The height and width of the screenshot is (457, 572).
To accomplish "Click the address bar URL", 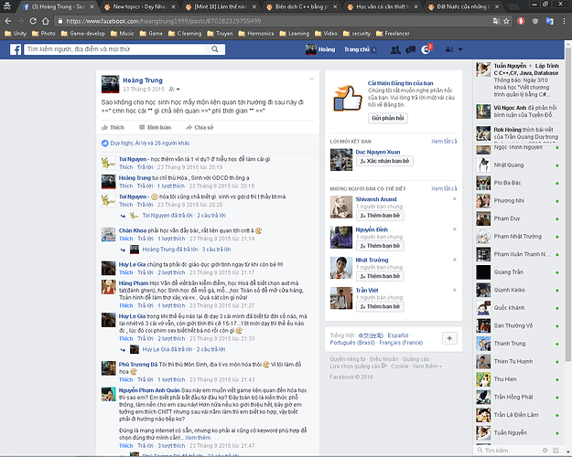I will pos(164,21).
